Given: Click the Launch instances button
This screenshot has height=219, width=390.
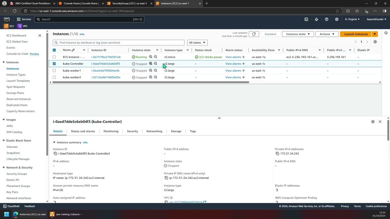Looking at the screenshot, I should pos(356,34).
